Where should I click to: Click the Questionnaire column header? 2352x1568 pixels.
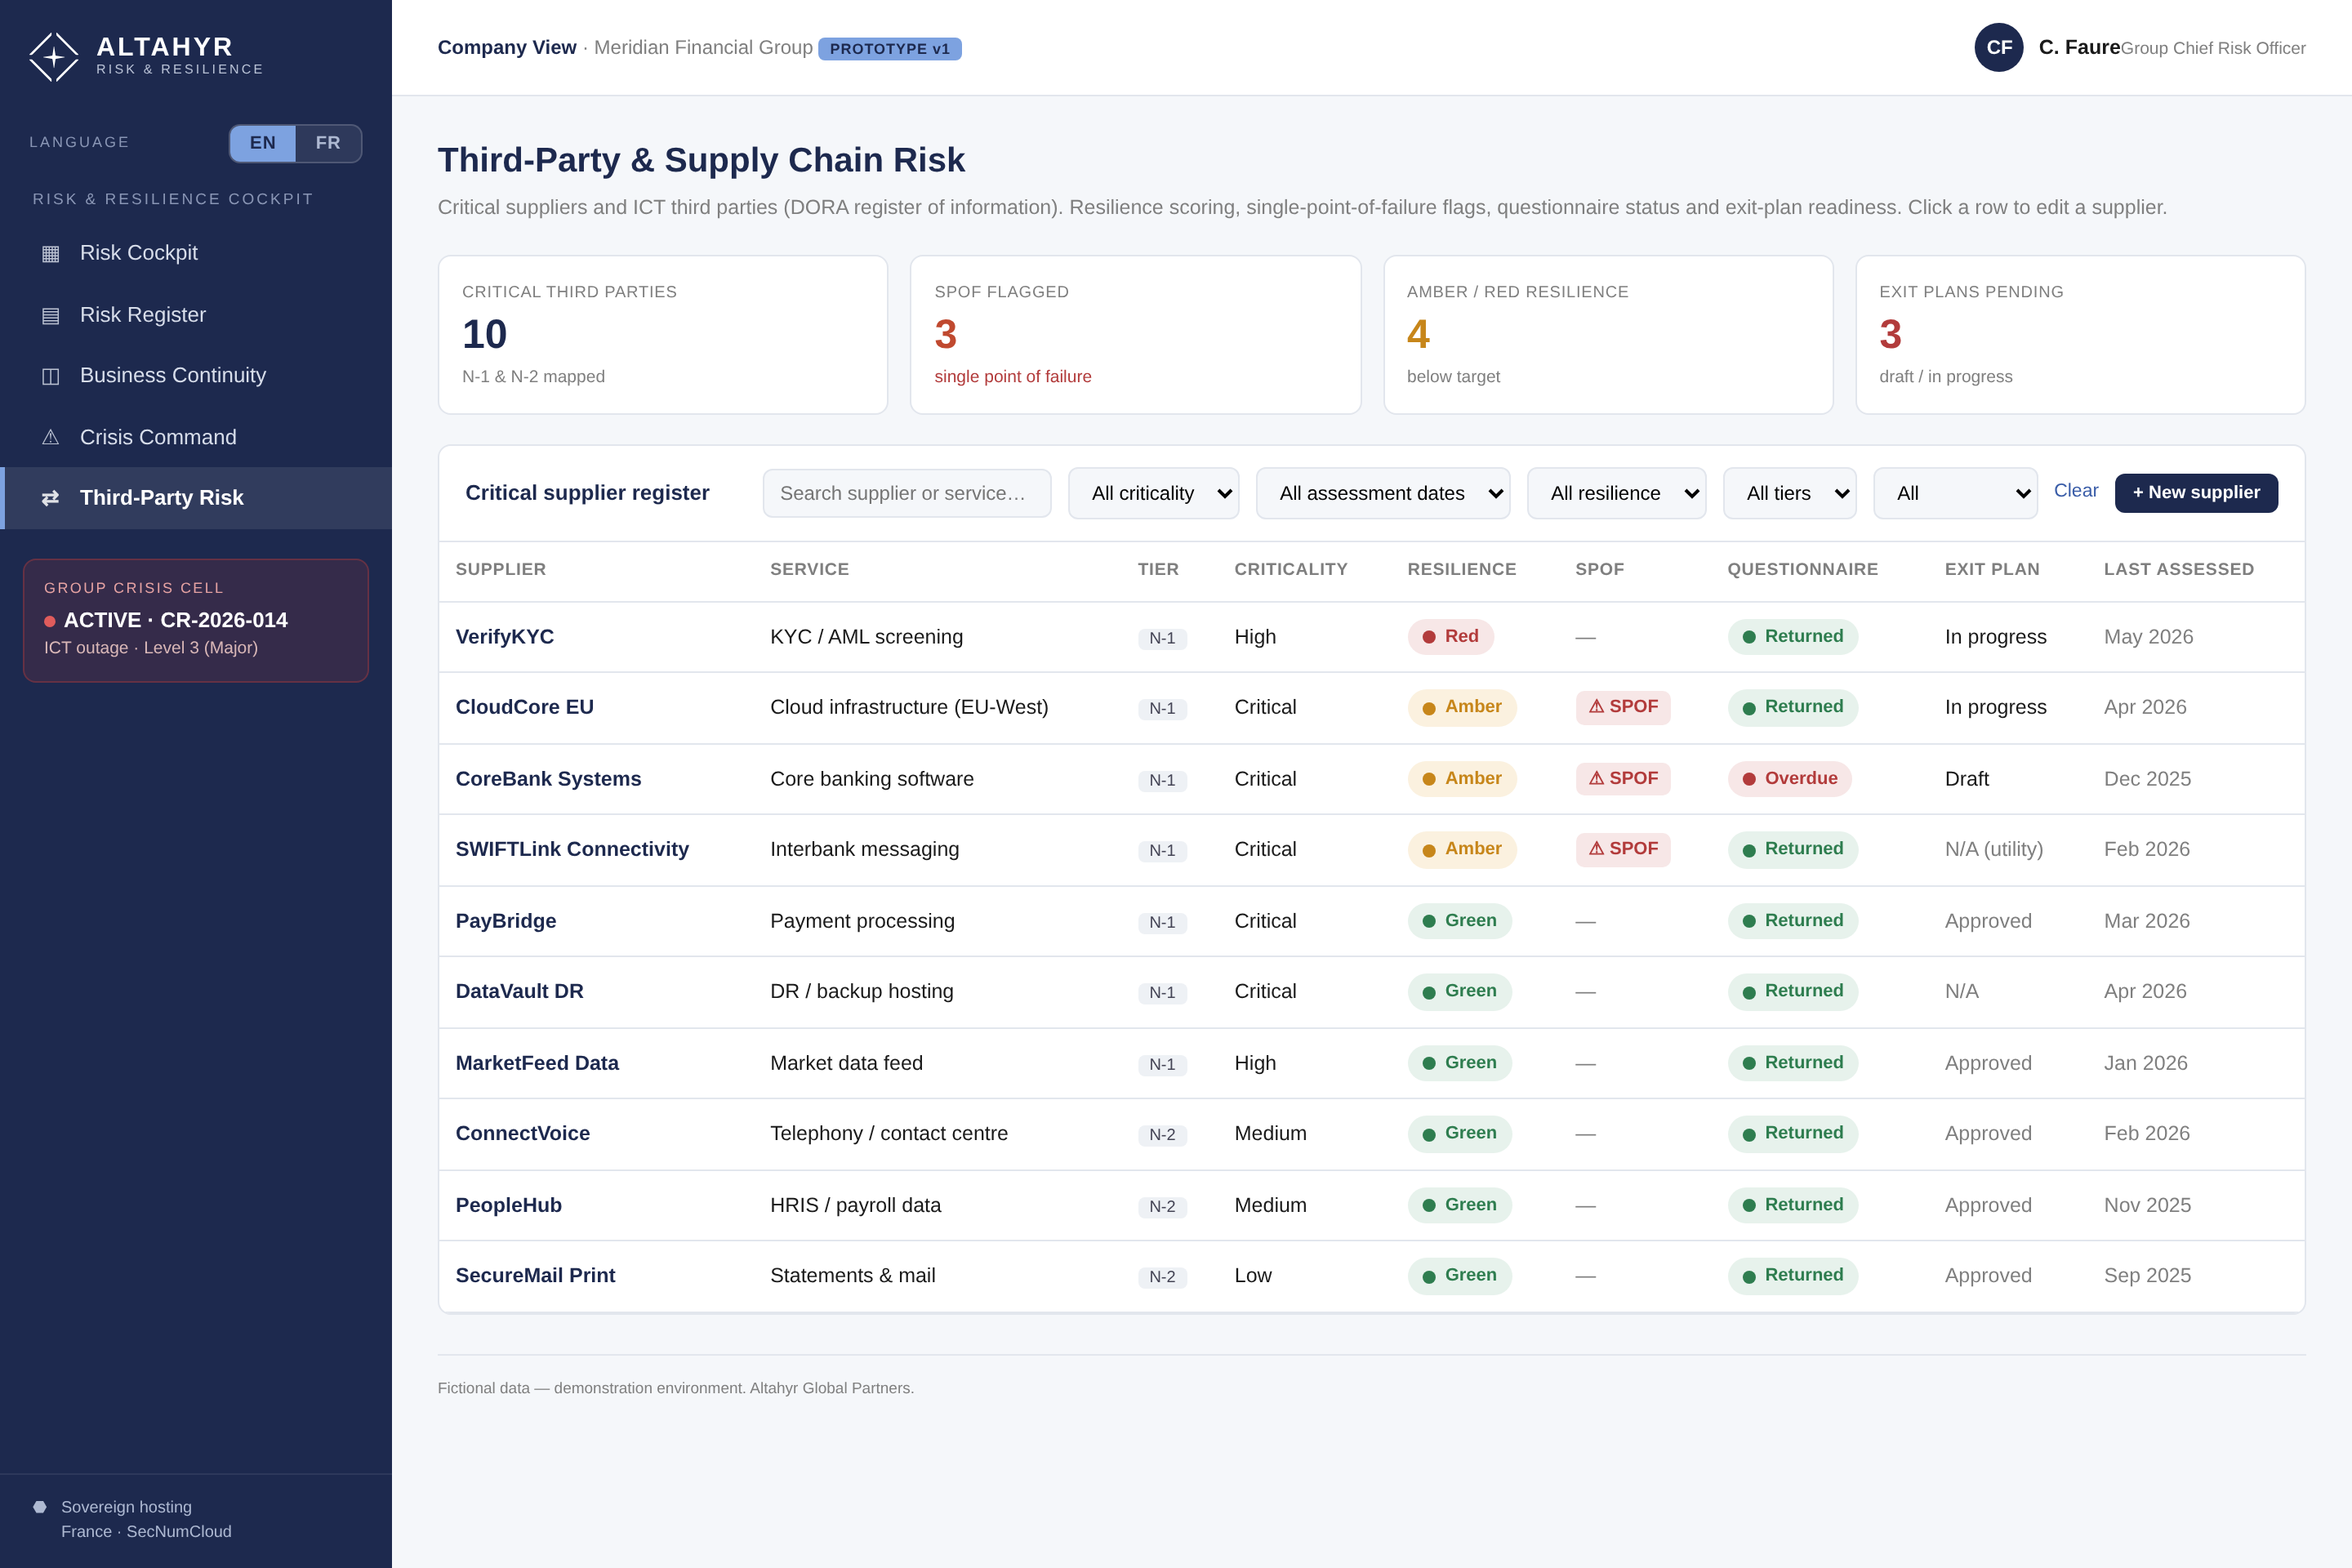(1803, 570)
